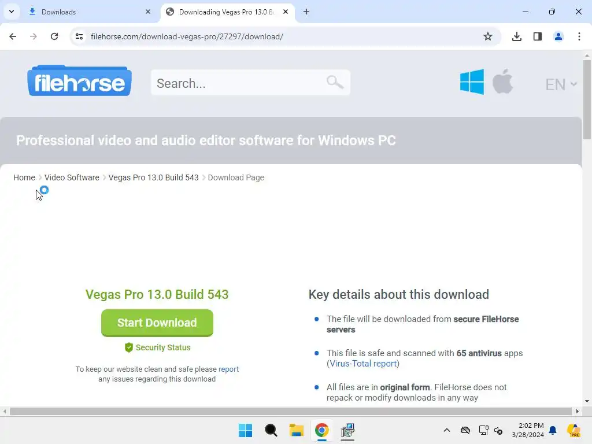The image size is (592, 444).
Task: Open the EN language dropdown
Action: coord(561,84)
